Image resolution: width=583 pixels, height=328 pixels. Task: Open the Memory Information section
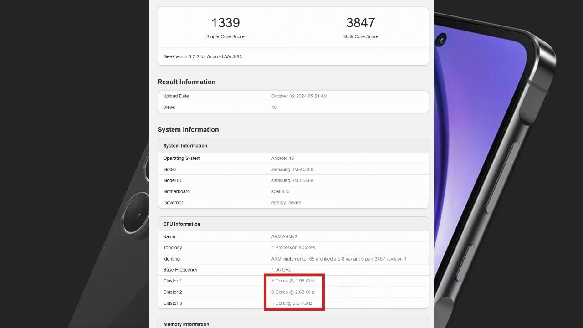(x=185, y=324)
